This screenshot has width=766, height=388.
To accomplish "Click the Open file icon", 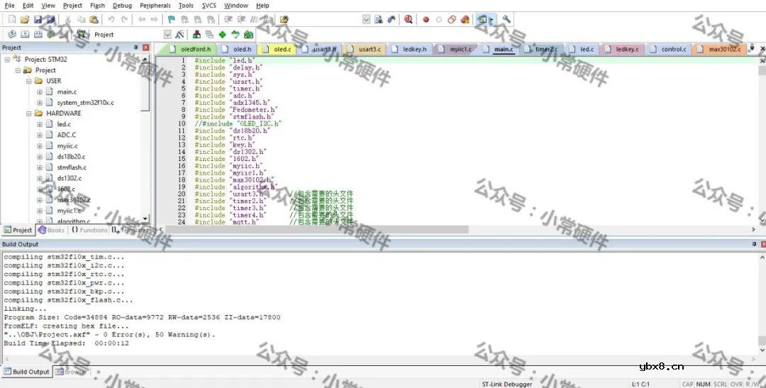I will coord(25,19).
